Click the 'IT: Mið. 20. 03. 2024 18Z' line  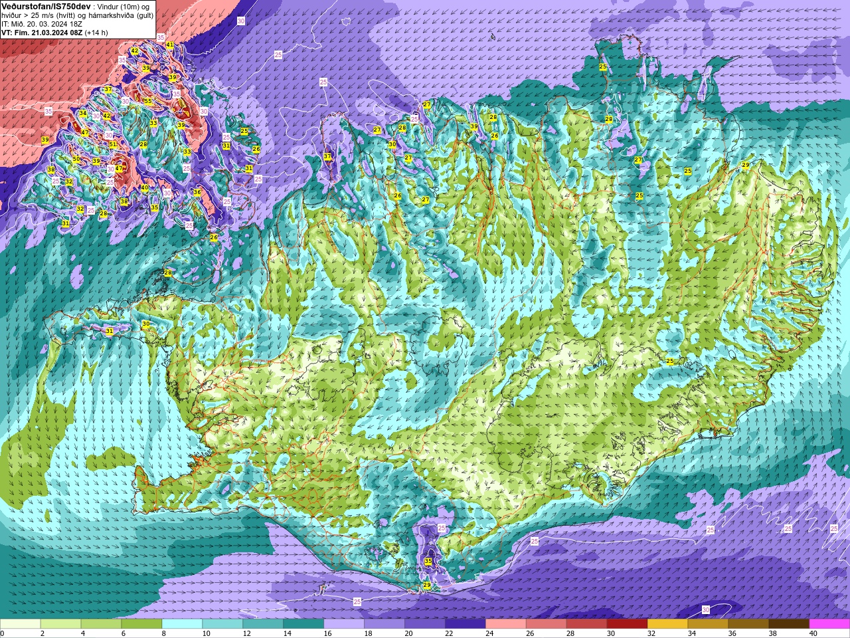click(42, 24)
